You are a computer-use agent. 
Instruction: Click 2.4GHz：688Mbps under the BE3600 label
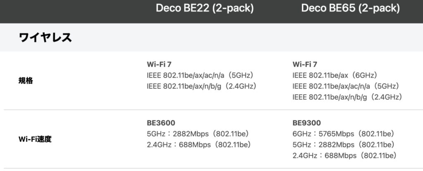point(199,145)
